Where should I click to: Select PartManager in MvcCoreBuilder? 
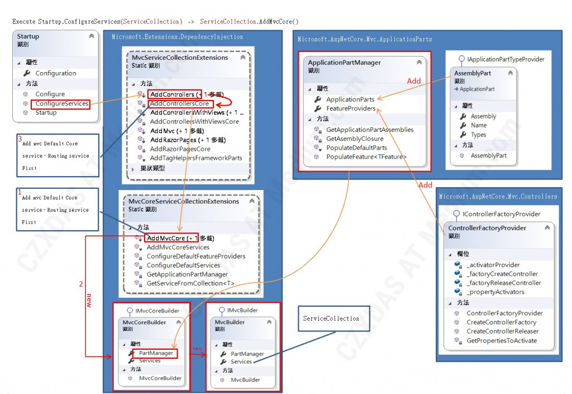156,353
